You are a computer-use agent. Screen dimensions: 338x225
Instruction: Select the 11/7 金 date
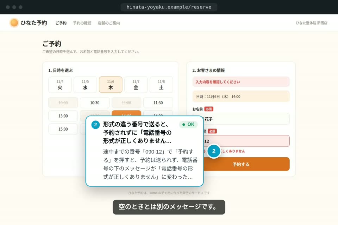(136, 85)
